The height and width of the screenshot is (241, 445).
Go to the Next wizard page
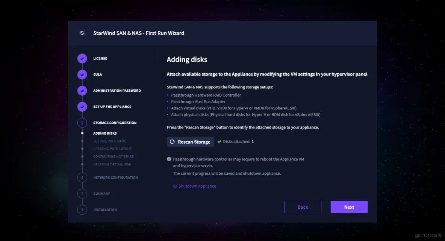[x=349, y=207]
